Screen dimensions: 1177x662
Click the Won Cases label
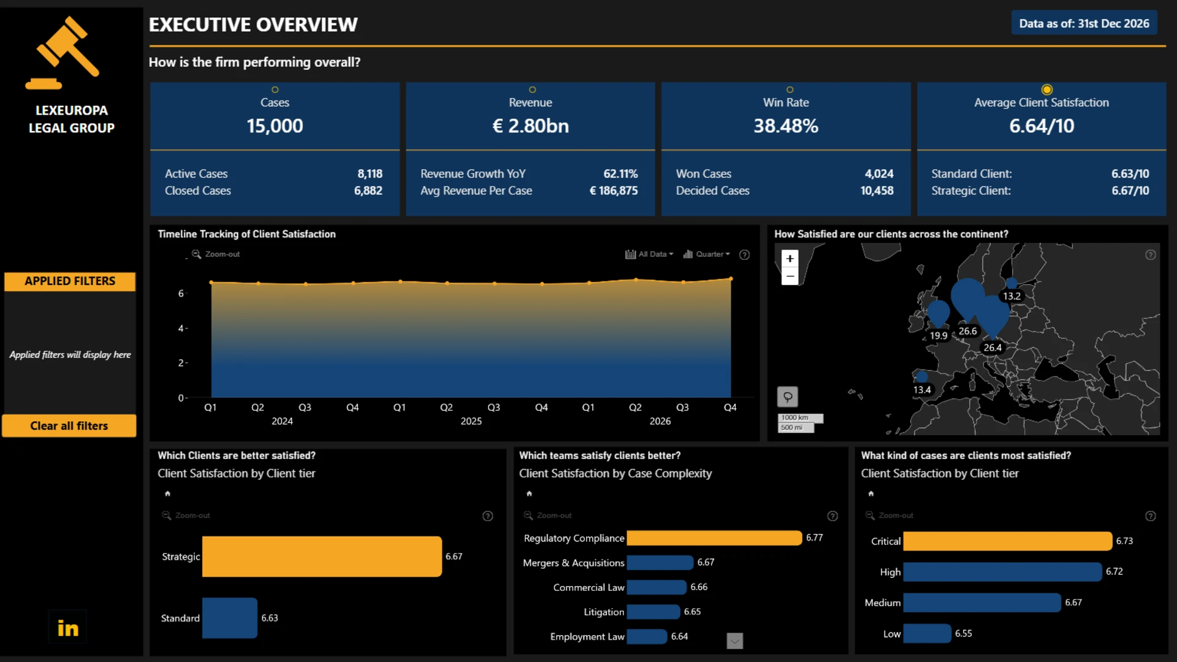tap(704, 174)
